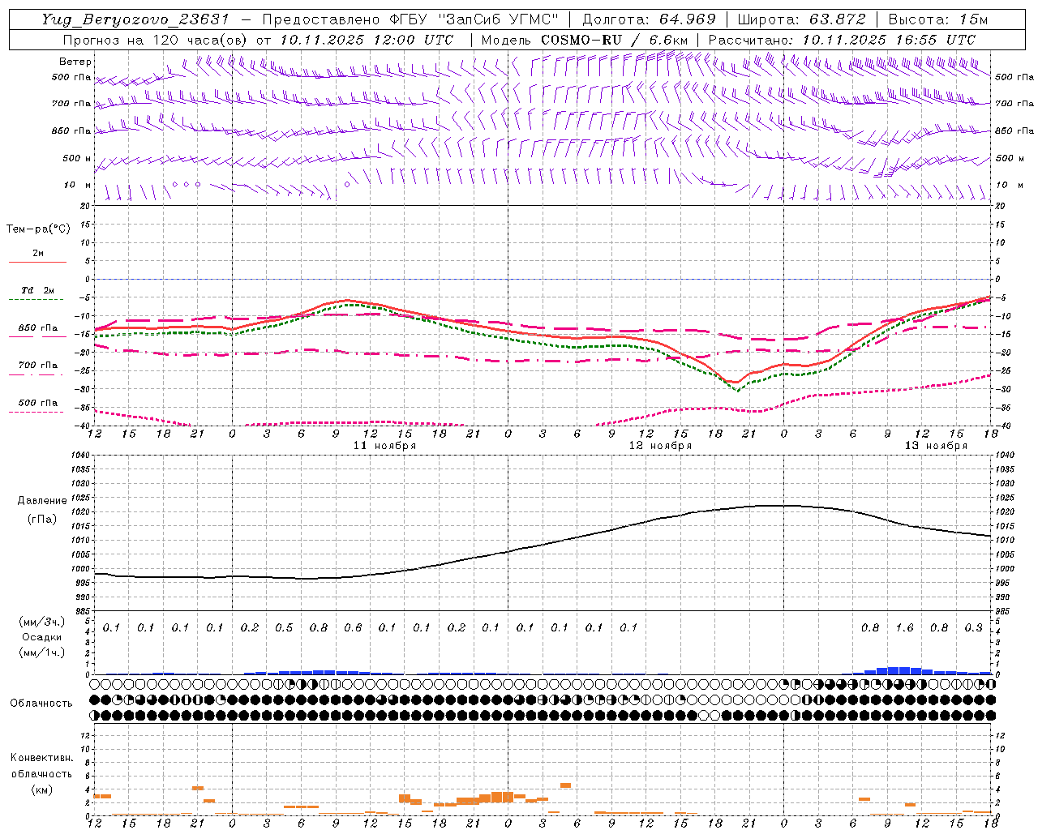Select the 0.6 precipitation value
Screen dimensions: 1038x830
coord(353,628)
